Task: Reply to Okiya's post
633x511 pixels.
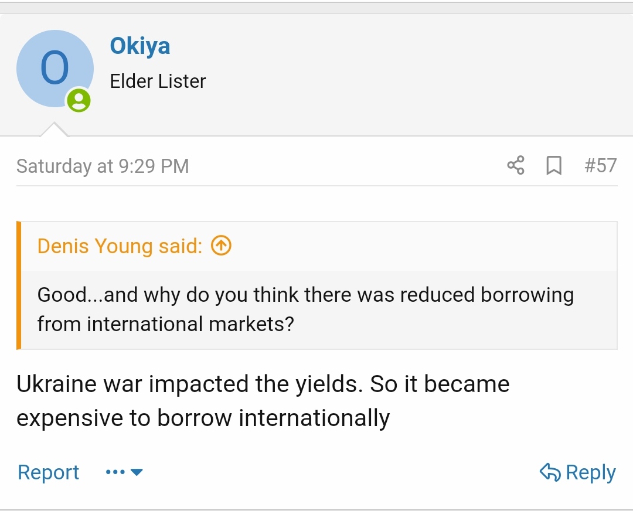Action: (x=590, y=472)
